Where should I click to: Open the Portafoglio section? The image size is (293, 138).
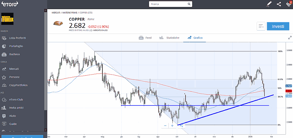(x=17, y=46)
